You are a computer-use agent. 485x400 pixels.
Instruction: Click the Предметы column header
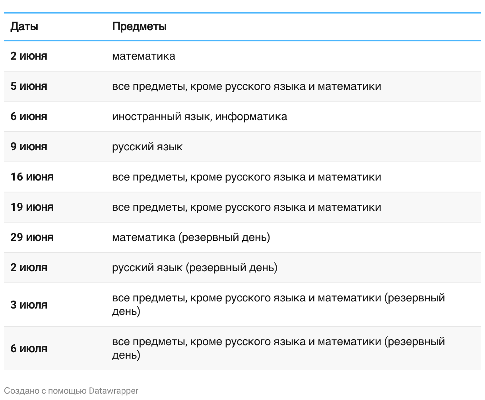tap(139, 27)
